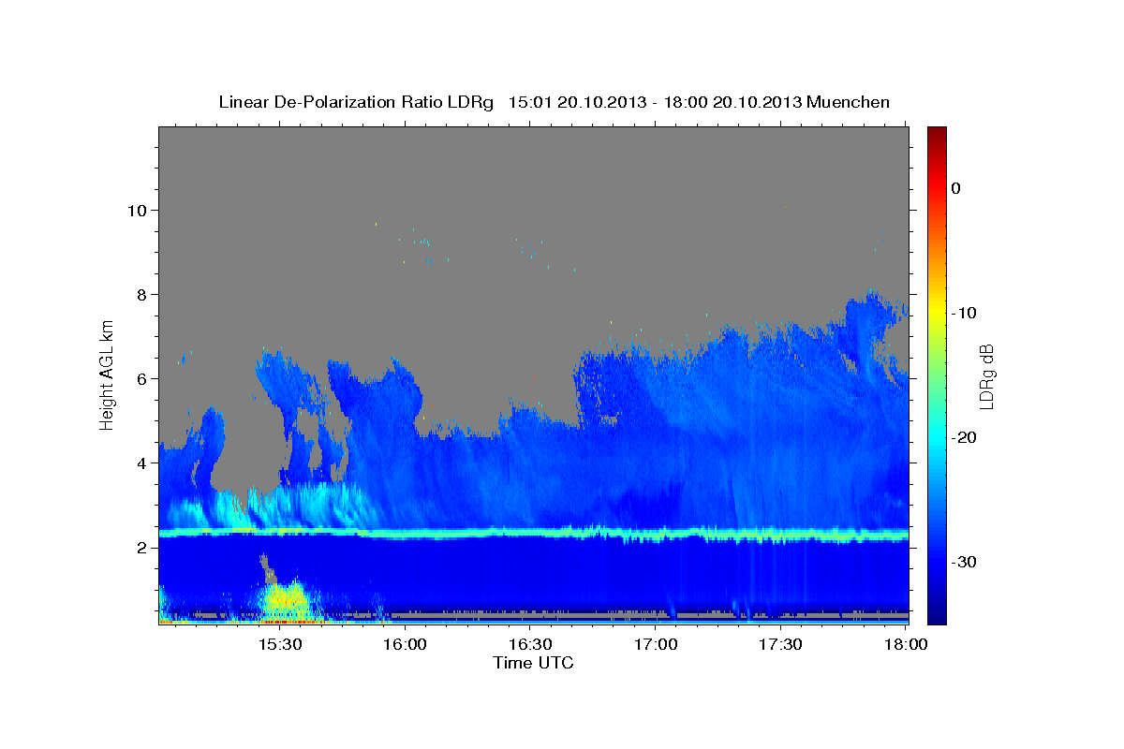The image size is (1124, 749).
Task: Click the yellow high-depolarization patch near 15:30
Action: pyautogui.click(x=284, y=601)
